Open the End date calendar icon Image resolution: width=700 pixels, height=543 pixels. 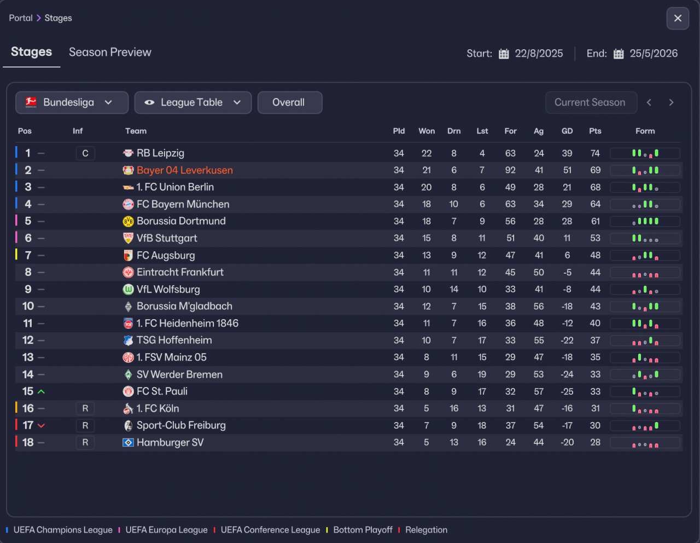619,54
